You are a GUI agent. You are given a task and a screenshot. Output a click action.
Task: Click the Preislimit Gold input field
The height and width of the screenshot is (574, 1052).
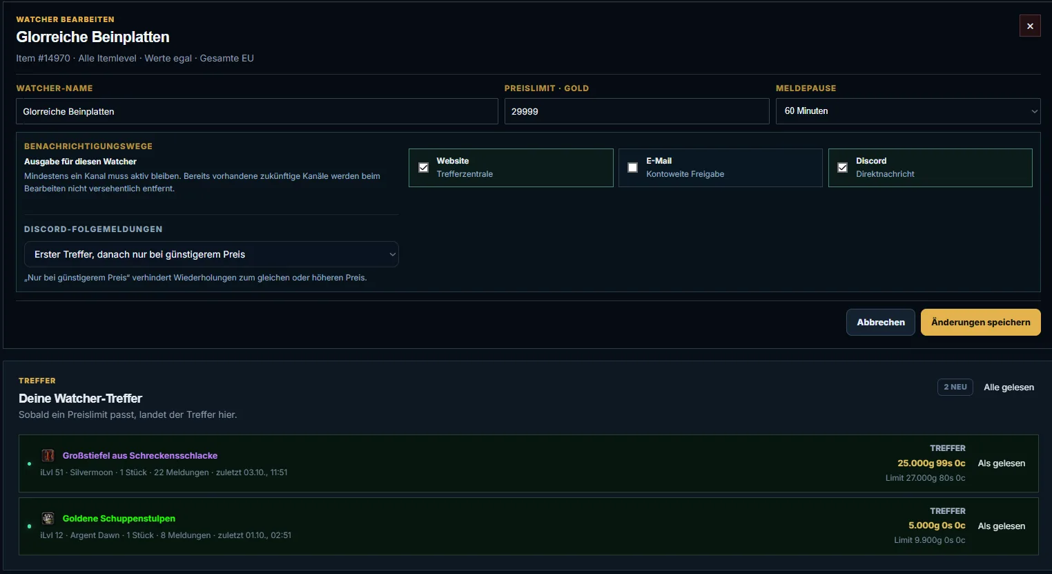point(636,111)
